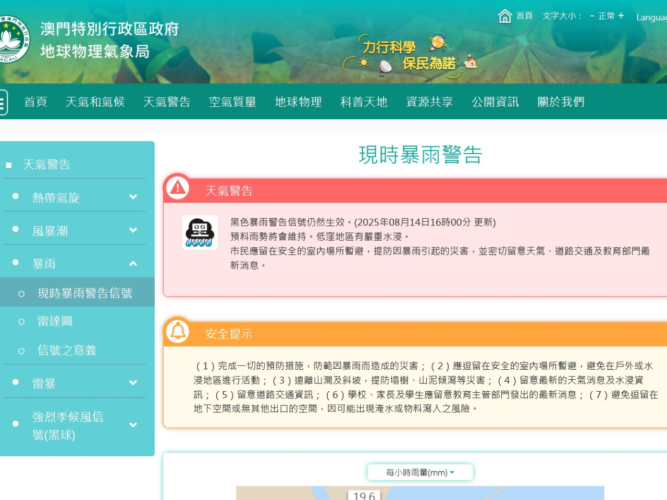Open the Language selector
Image resolution: width=667 pixels, height=500 pixels.
click(x=651, y=17)
